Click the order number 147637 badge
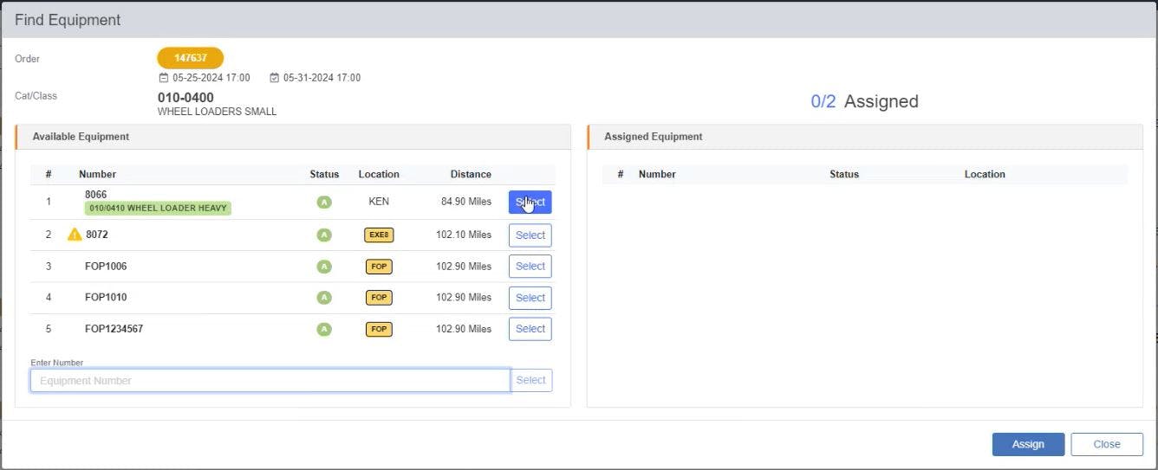Viewport: 1158px width, 470px height. tap(191, 58)
